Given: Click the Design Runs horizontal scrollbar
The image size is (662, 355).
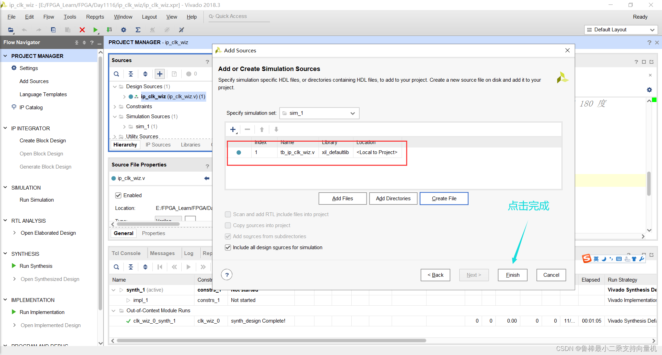Looking at the screenshot, I should point(271,341).
